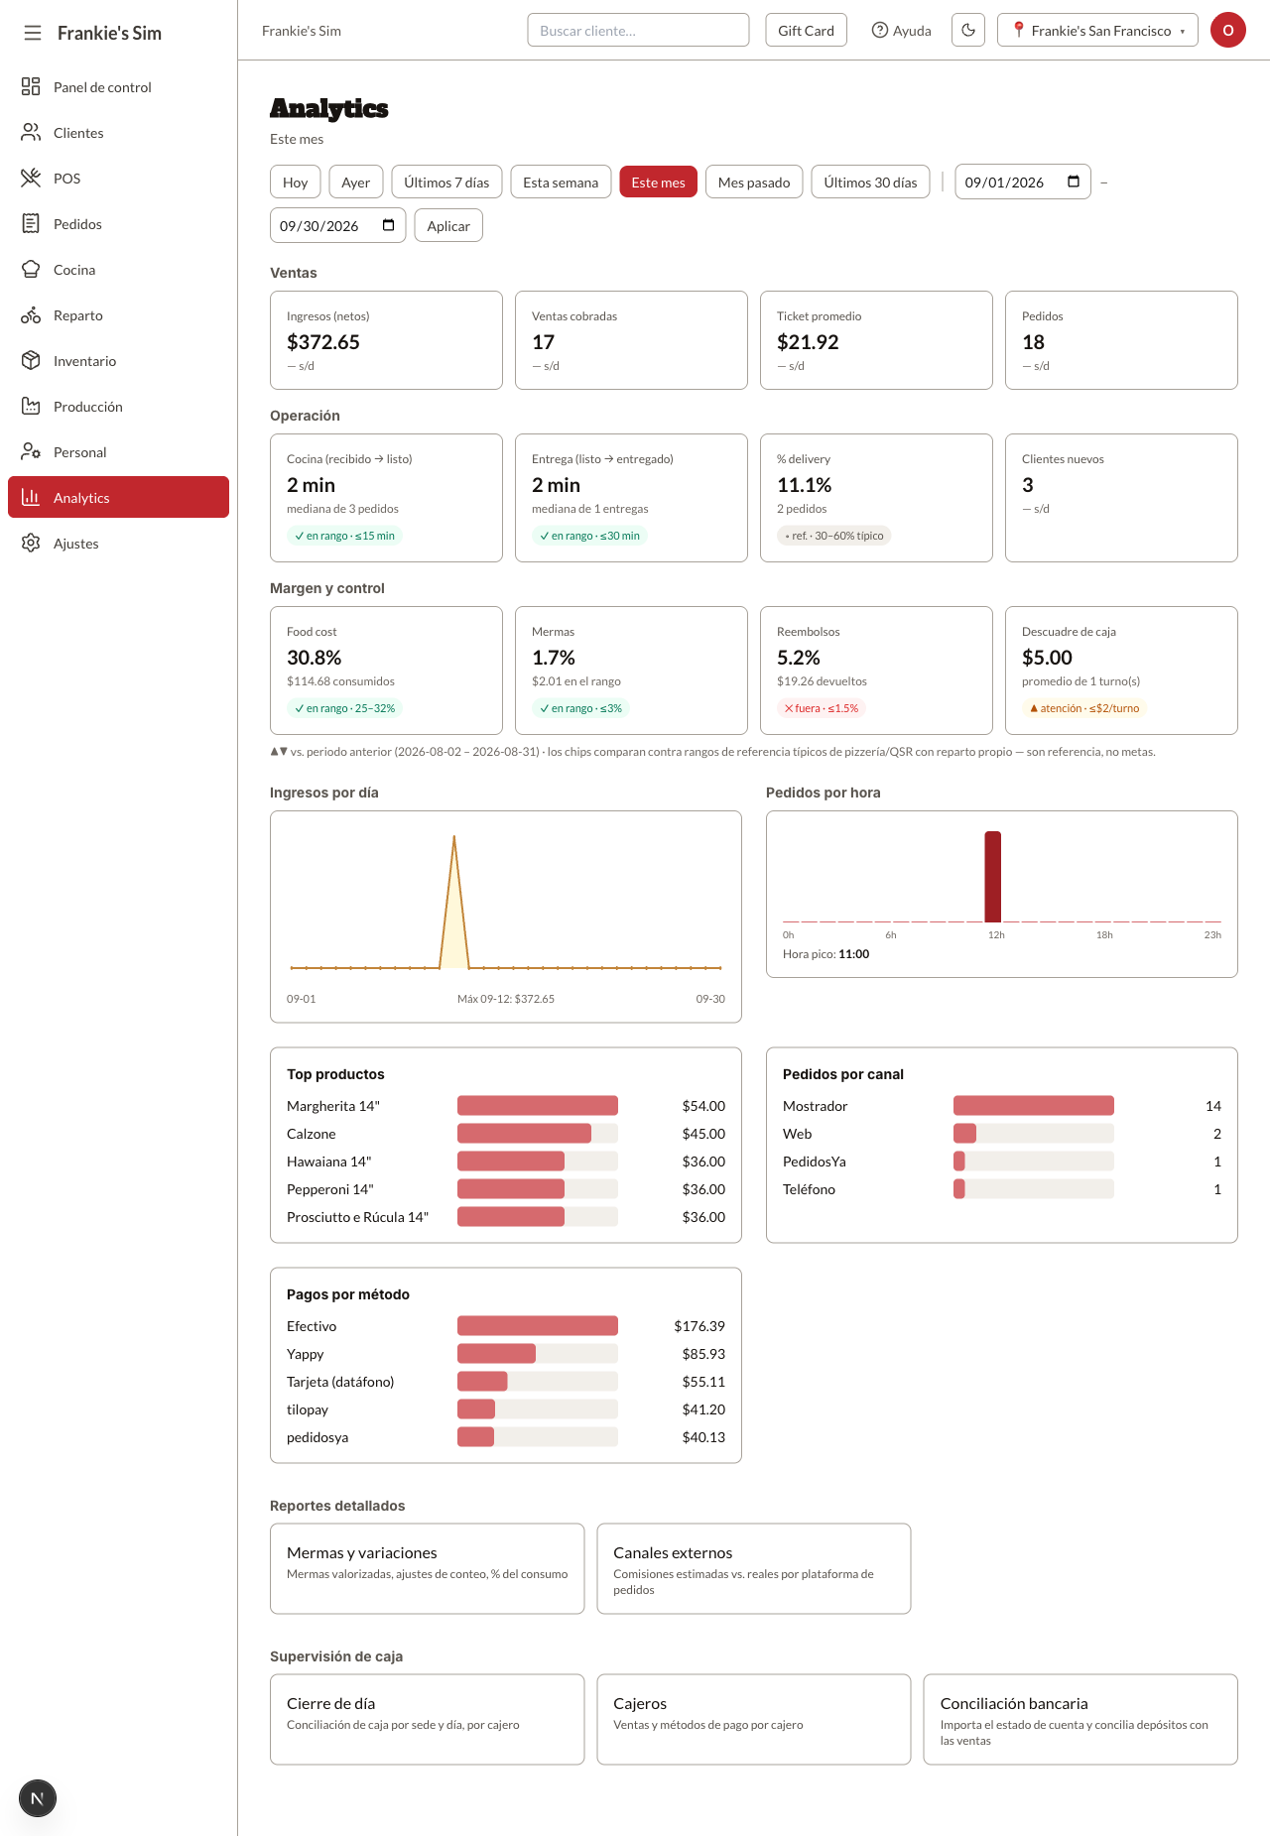Click the '% delivery' 11.1% card
The height and width of the screenshot is (1836, 1270).
pyautogui.click(x=876, y=497)
